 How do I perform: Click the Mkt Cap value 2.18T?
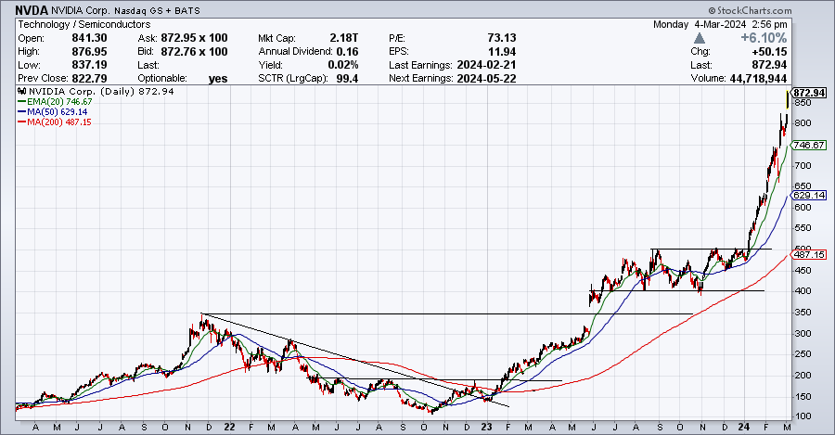(x=344, y=38)
